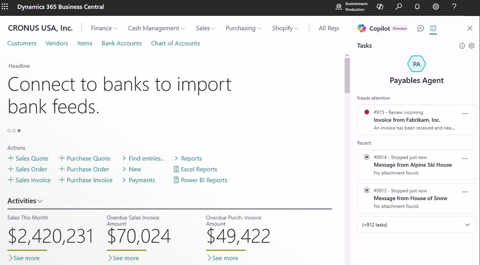Open notifications via the bell icon
The image size is (480, 265).
[417, 7]
